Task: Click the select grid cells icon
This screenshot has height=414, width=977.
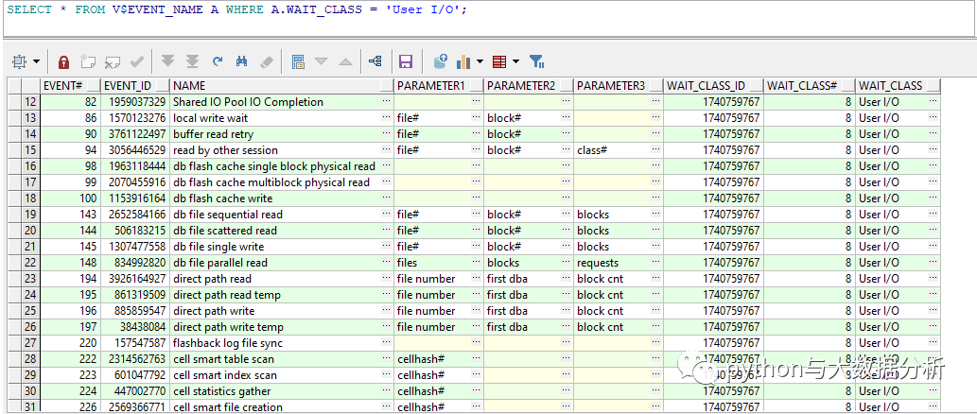Action: coord(20,61)
